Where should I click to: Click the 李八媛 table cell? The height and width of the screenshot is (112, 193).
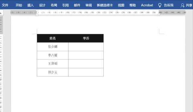click(52, 55)
